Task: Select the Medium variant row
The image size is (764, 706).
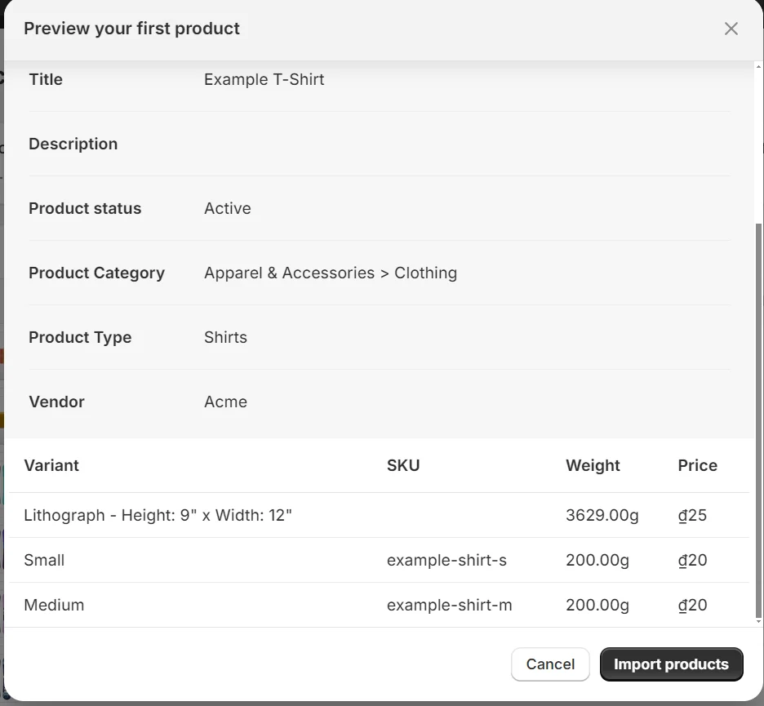Action: (54, 605)
